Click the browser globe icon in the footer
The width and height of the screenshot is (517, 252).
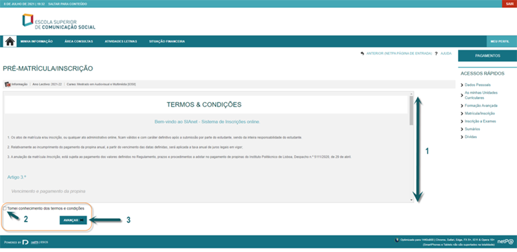(x=396, y=240)
